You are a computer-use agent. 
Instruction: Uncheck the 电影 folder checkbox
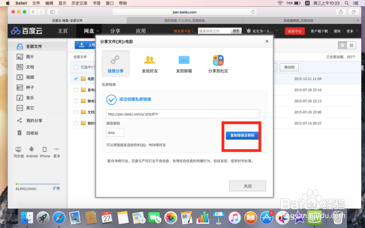tap(76, 78)
